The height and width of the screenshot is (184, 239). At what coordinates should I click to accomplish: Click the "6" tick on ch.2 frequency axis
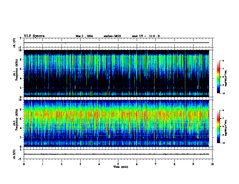tap(21, 119)
